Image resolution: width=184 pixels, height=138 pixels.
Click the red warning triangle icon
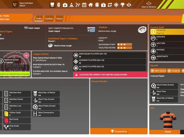[x=76, y=75]
